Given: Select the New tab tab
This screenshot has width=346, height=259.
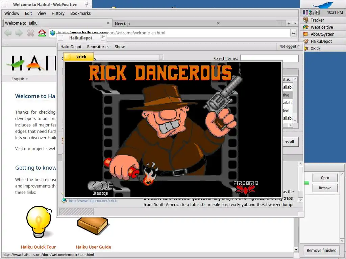Looking at the screenshot, I should click(167, 23).
